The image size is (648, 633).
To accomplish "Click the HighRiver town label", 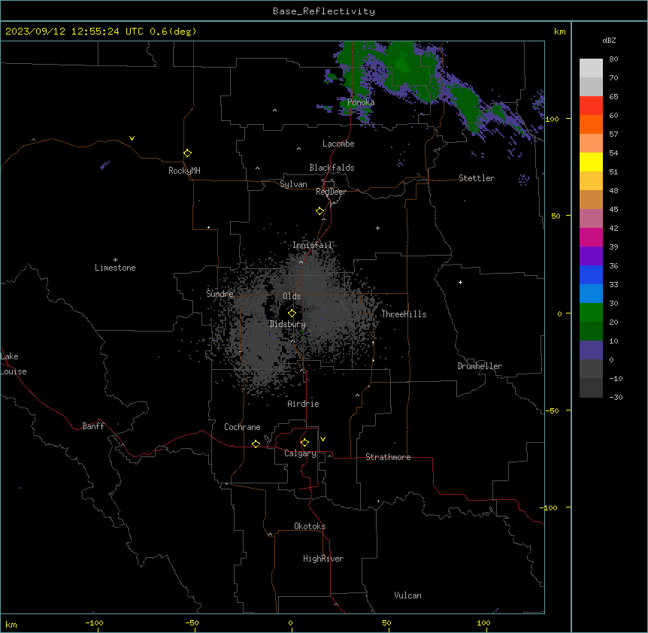I will click(323, 559).
